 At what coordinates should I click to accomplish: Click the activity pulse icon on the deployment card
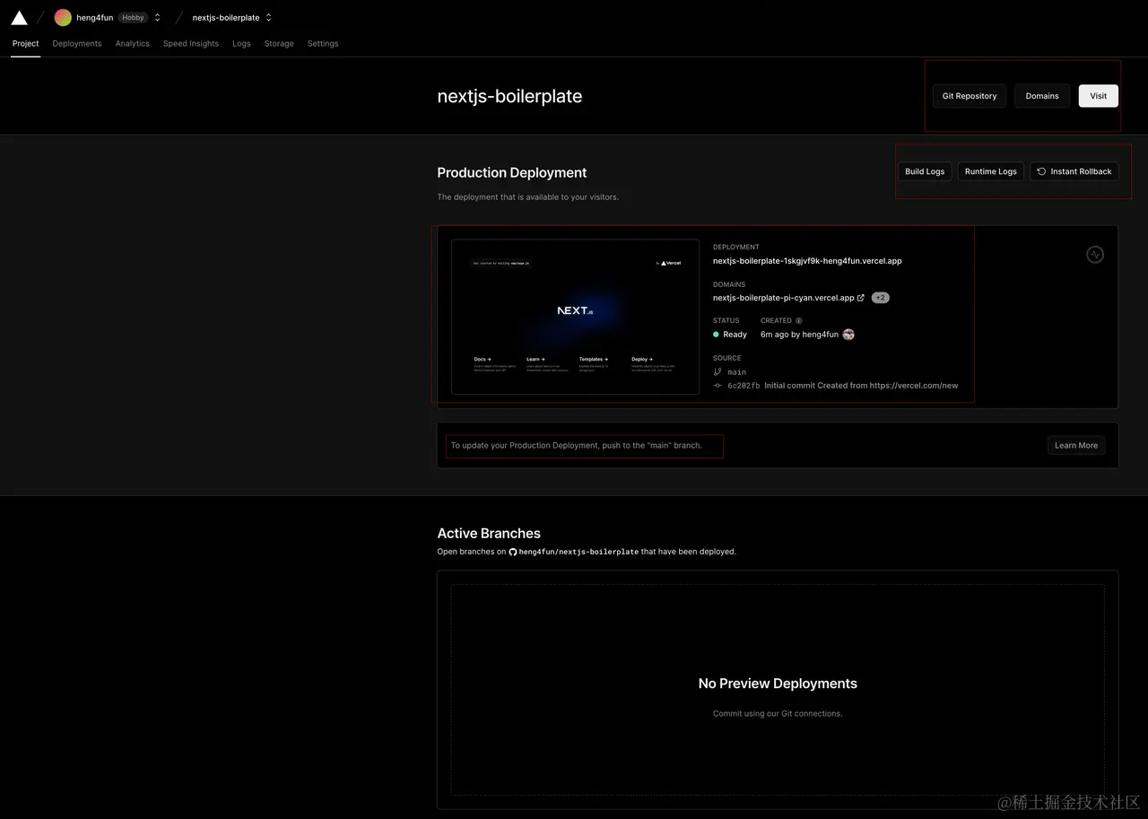1094,255
